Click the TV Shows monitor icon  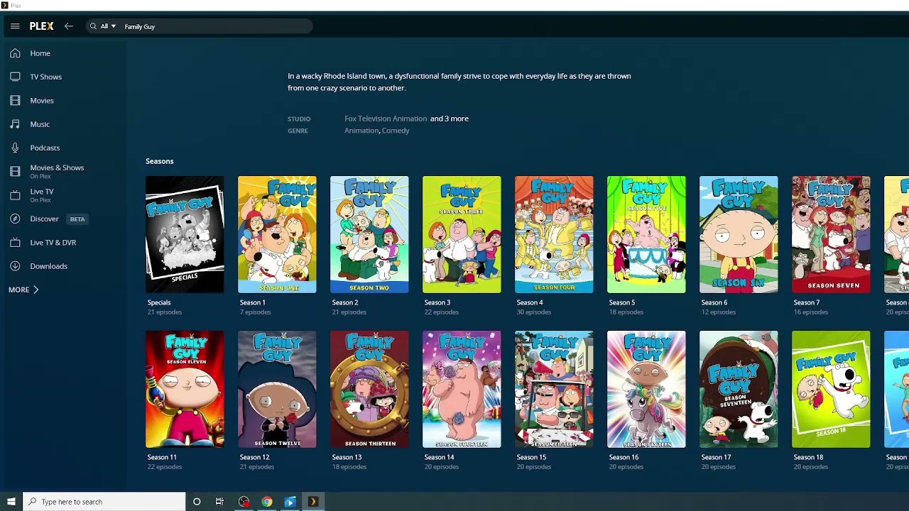click(15, 77)
